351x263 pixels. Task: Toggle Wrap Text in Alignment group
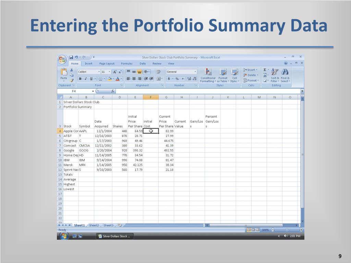tap(158, 72)
